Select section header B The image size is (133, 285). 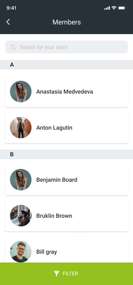point(66,154)
